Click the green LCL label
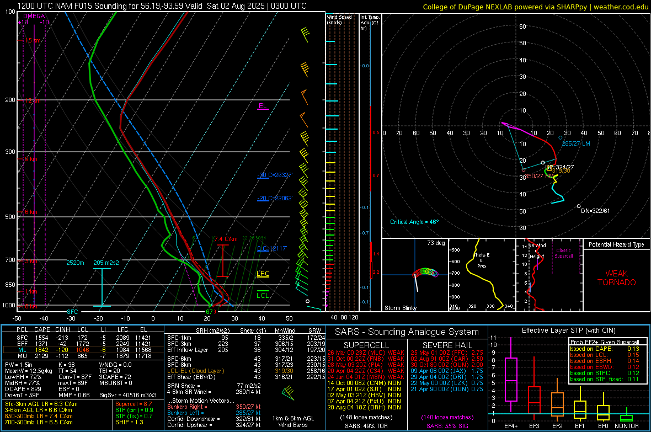The height and width of the screenshot is (432, 651). tap(263, 295)
